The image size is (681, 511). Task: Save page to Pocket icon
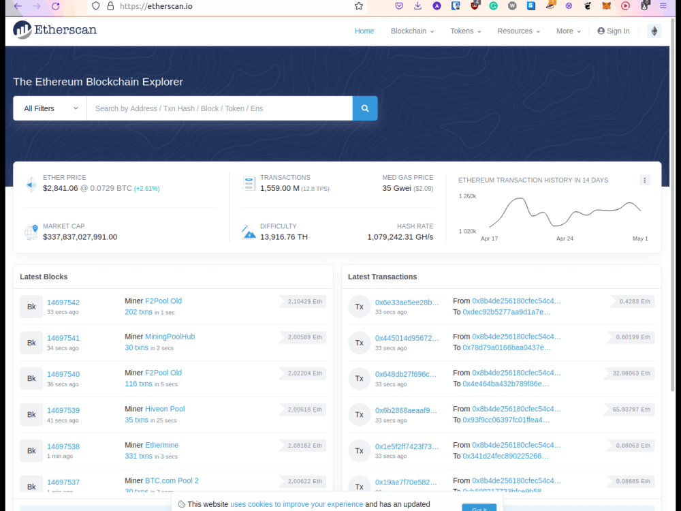399,6
